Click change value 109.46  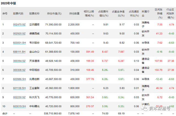tap(90, 70)
